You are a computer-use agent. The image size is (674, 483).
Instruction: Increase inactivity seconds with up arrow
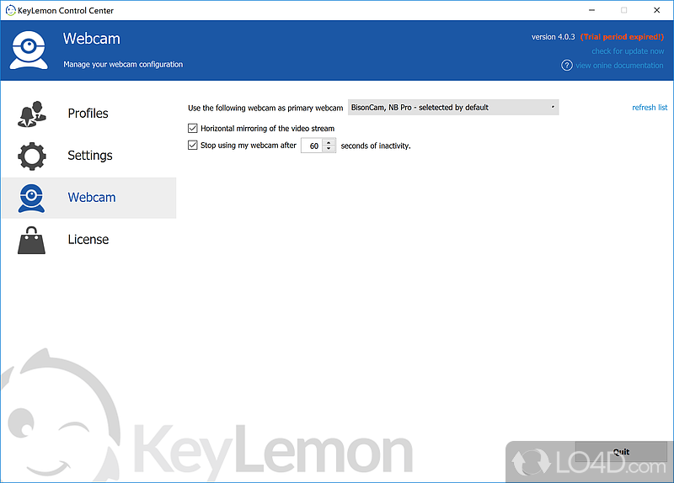point(329,142)
